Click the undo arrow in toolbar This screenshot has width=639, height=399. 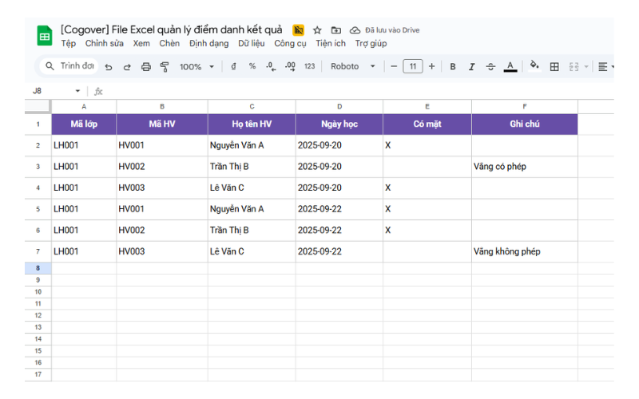click(x=109, y=67)
